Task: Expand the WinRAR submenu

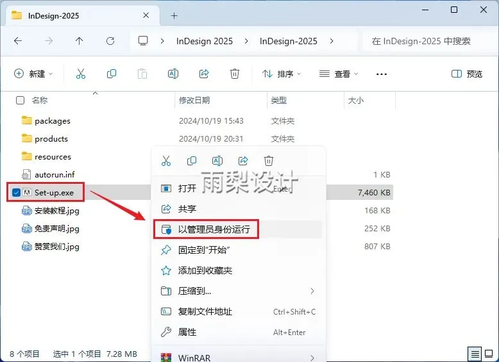Action: 312,358
